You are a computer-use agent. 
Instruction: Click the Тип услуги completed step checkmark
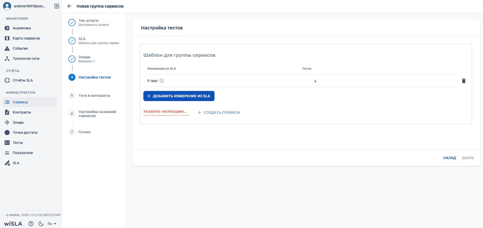(72, 23)
